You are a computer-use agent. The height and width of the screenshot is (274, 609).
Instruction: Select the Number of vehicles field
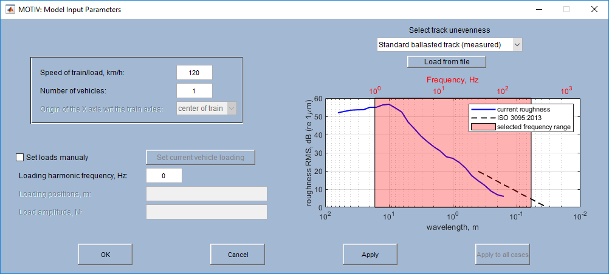pos(194,91)
